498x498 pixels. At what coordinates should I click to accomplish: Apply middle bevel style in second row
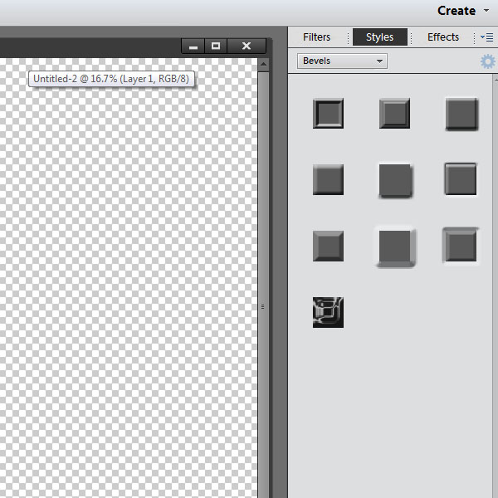pyautogui.click(x=395, y=181)
